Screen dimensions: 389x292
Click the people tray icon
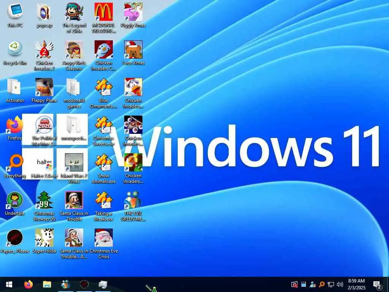313,284
